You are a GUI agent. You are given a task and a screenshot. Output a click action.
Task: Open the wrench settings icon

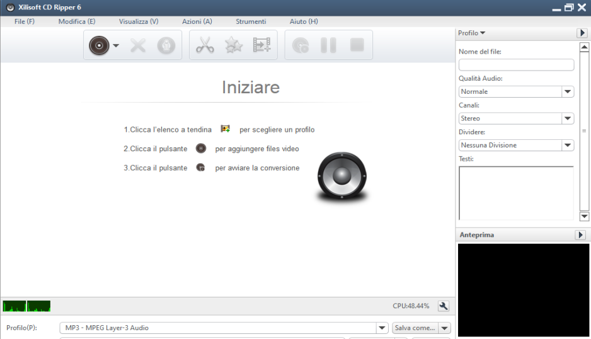tap(444, 306)
